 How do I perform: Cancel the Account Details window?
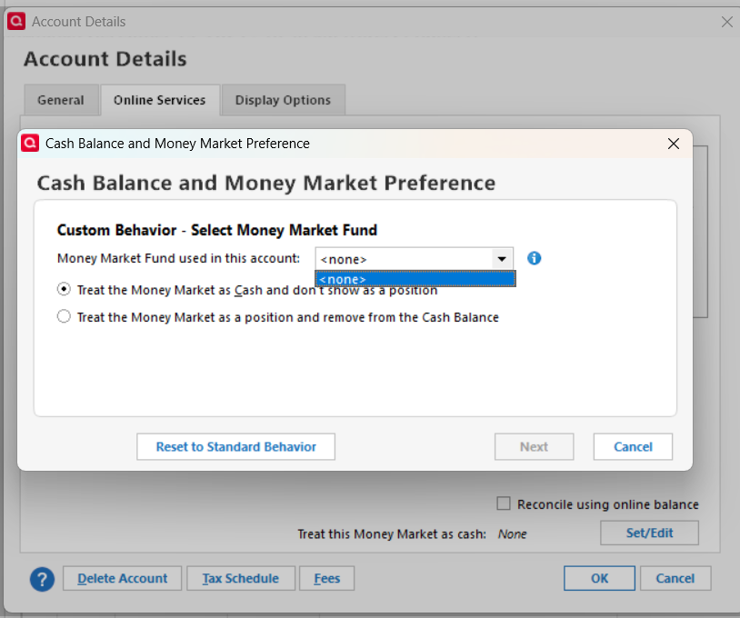tap(675, 578)
